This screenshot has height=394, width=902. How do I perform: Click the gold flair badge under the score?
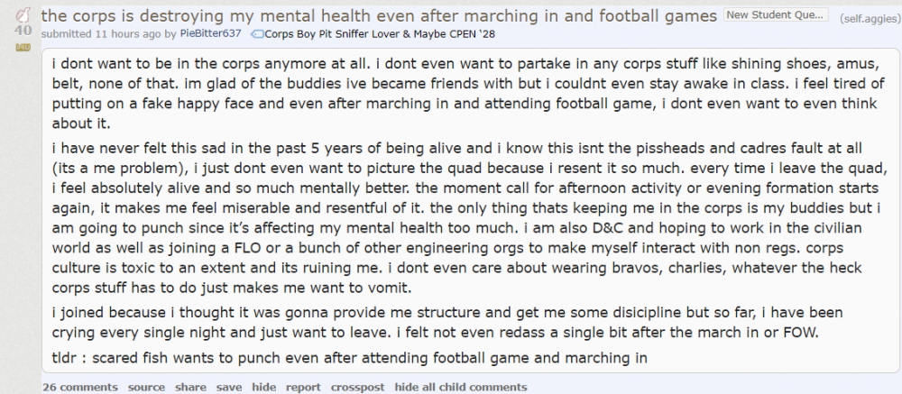23,47
